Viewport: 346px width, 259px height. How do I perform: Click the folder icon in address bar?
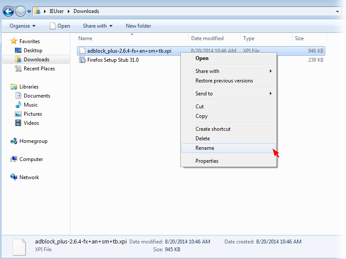tap(38, 11)
